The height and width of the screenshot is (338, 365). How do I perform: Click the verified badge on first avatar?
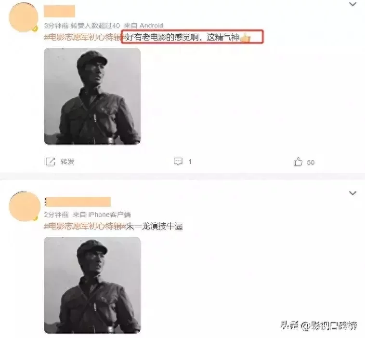pyautogui.click(x=35, y=29)
